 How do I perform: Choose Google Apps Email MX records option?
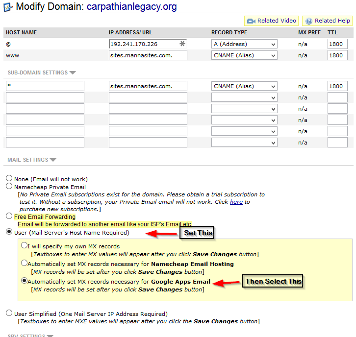click(x=24, y=281)
